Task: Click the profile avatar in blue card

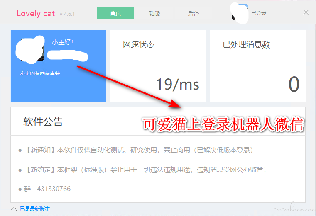Action: tap(29, 50)
